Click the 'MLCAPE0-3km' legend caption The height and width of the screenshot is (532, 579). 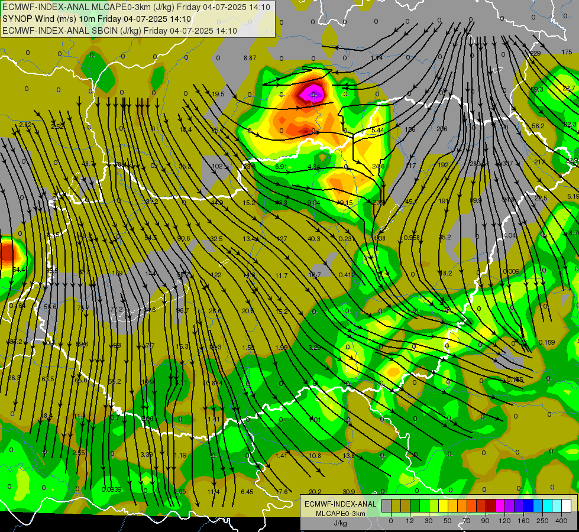coord(340,514)
